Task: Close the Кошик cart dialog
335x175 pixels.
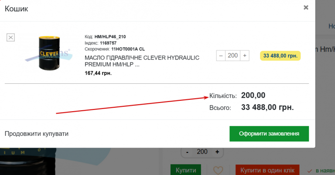Action: tap(306, 7)
